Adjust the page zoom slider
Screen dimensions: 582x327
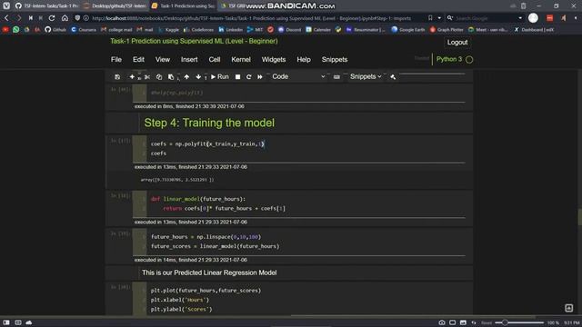pos(519,322)
